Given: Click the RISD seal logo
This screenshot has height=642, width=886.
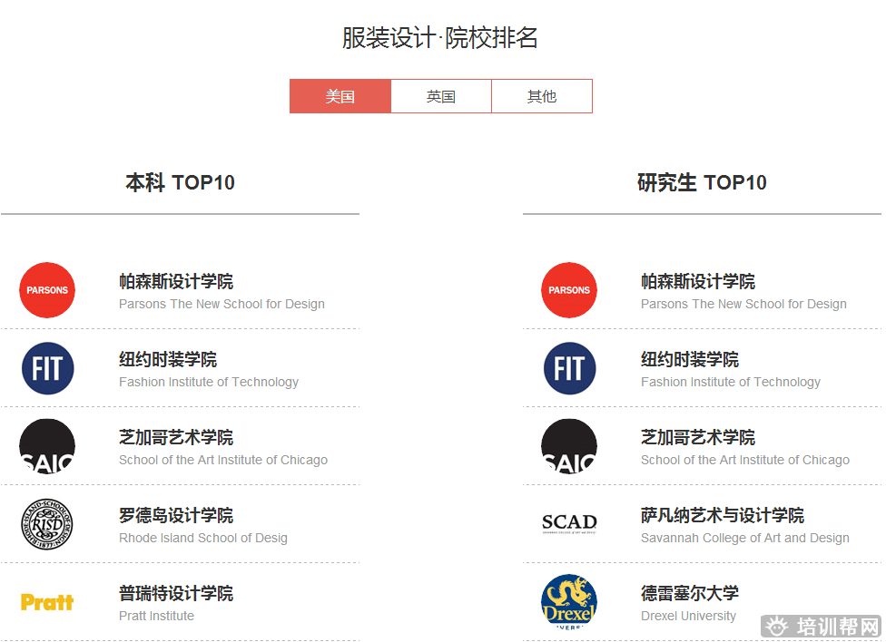Looking at the screenshot, I should tap(47, 524).
